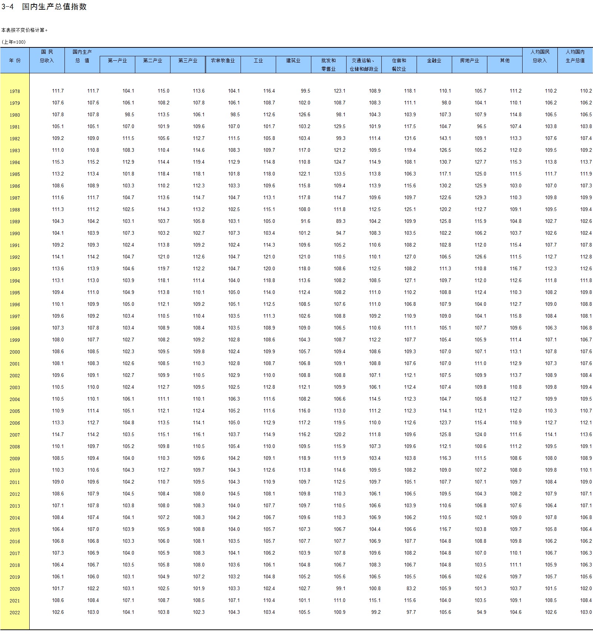Click 101.9 in the 2020 第三产业 cell

199,589
